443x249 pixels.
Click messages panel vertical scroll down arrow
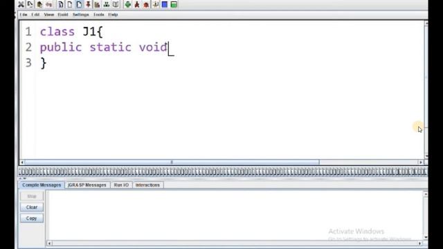[426, 237]
